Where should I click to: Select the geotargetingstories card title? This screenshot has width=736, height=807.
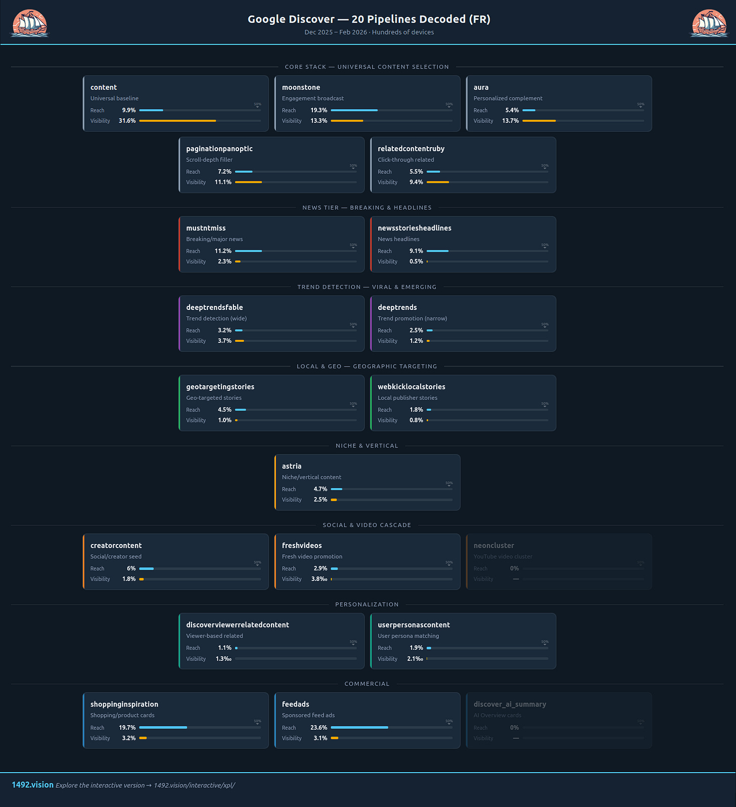tap(220, 387)
